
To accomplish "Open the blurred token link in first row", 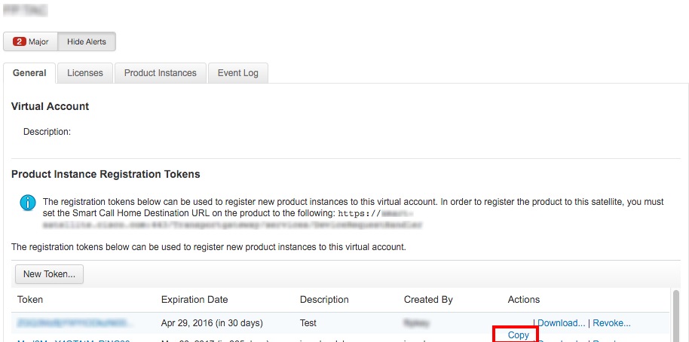I will (x=72, y=323).
